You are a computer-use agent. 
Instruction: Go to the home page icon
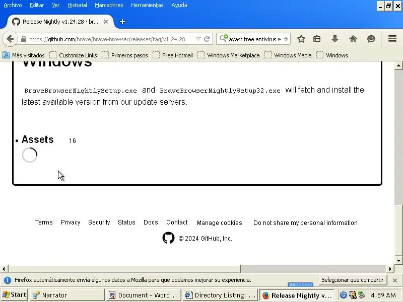click(353, 39)
